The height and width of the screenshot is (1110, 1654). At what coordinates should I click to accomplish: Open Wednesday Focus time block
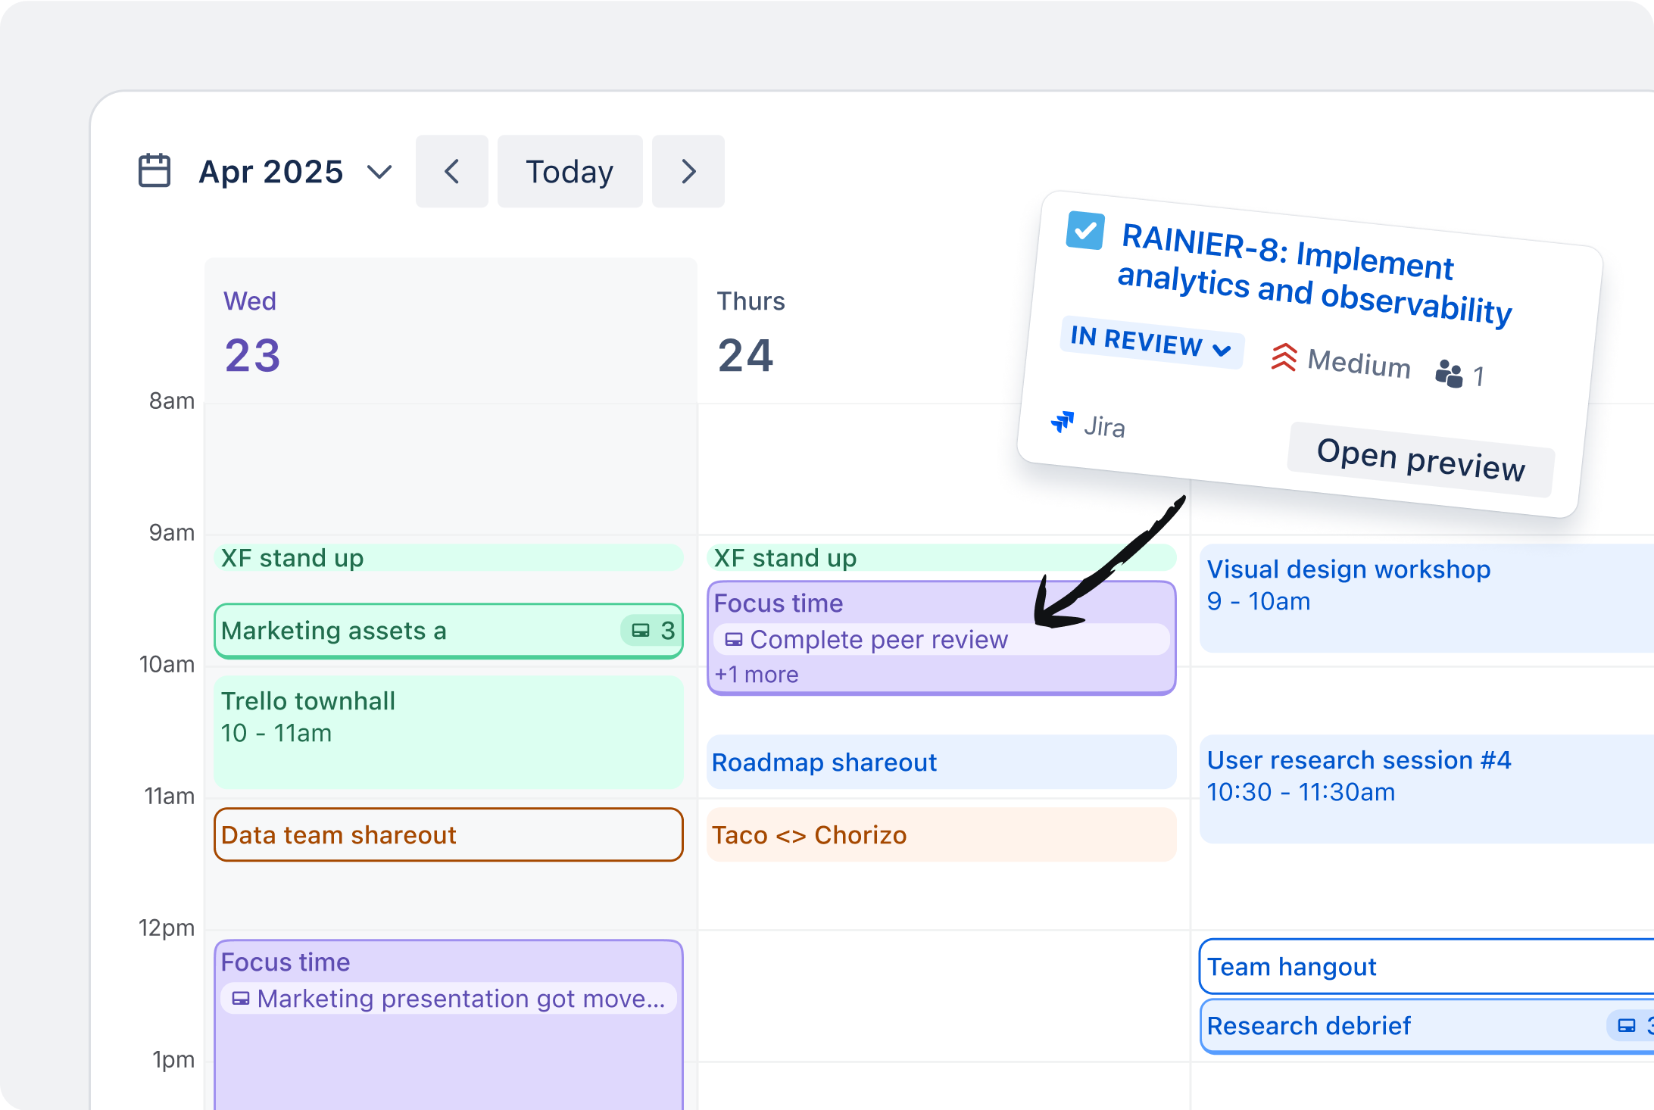point(449,1025)
